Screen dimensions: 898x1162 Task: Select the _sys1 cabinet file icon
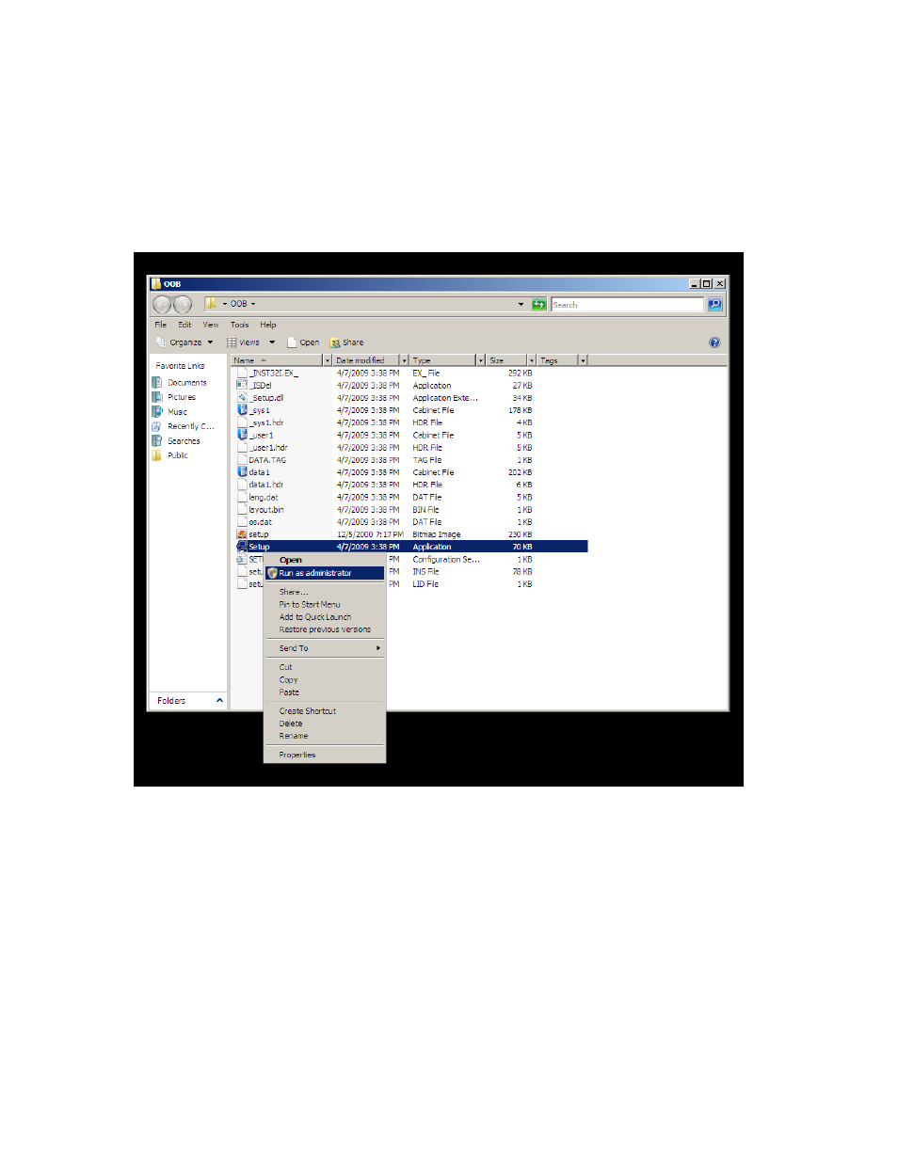coord(242,410)
